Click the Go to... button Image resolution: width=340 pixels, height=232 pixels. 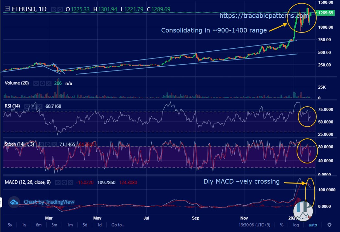click(118, 225)
